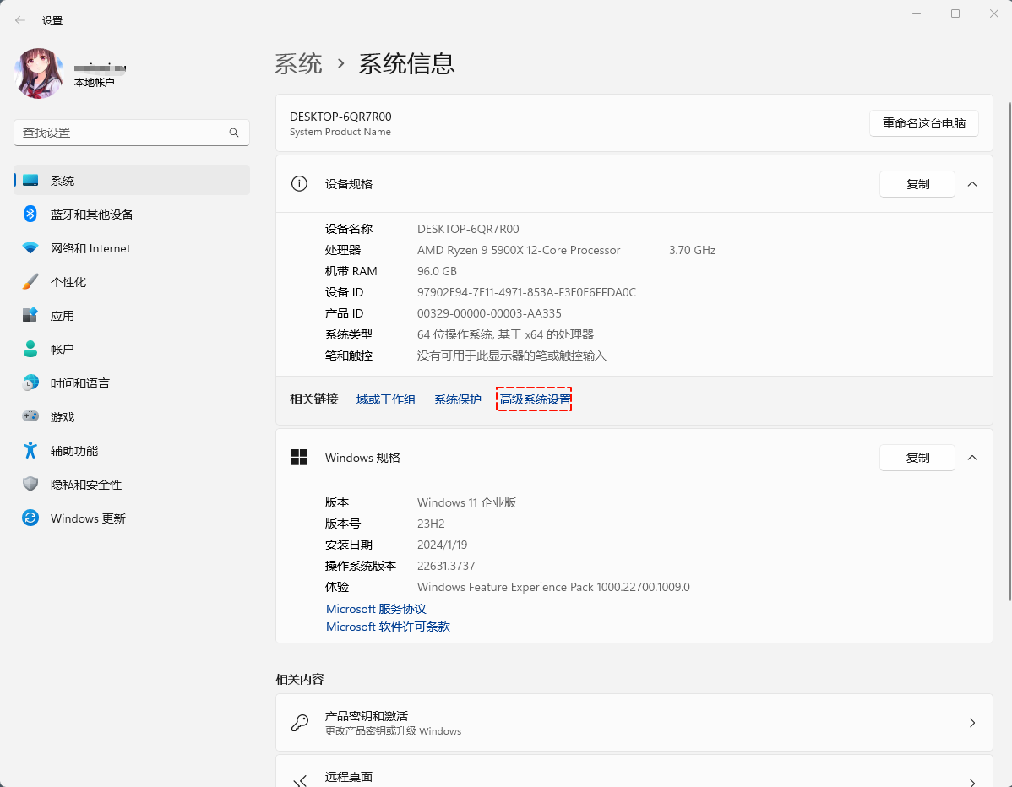The height and width of the screenshot is (787, 1012).
Task: Click the back arrow
Action: point(18,19)
